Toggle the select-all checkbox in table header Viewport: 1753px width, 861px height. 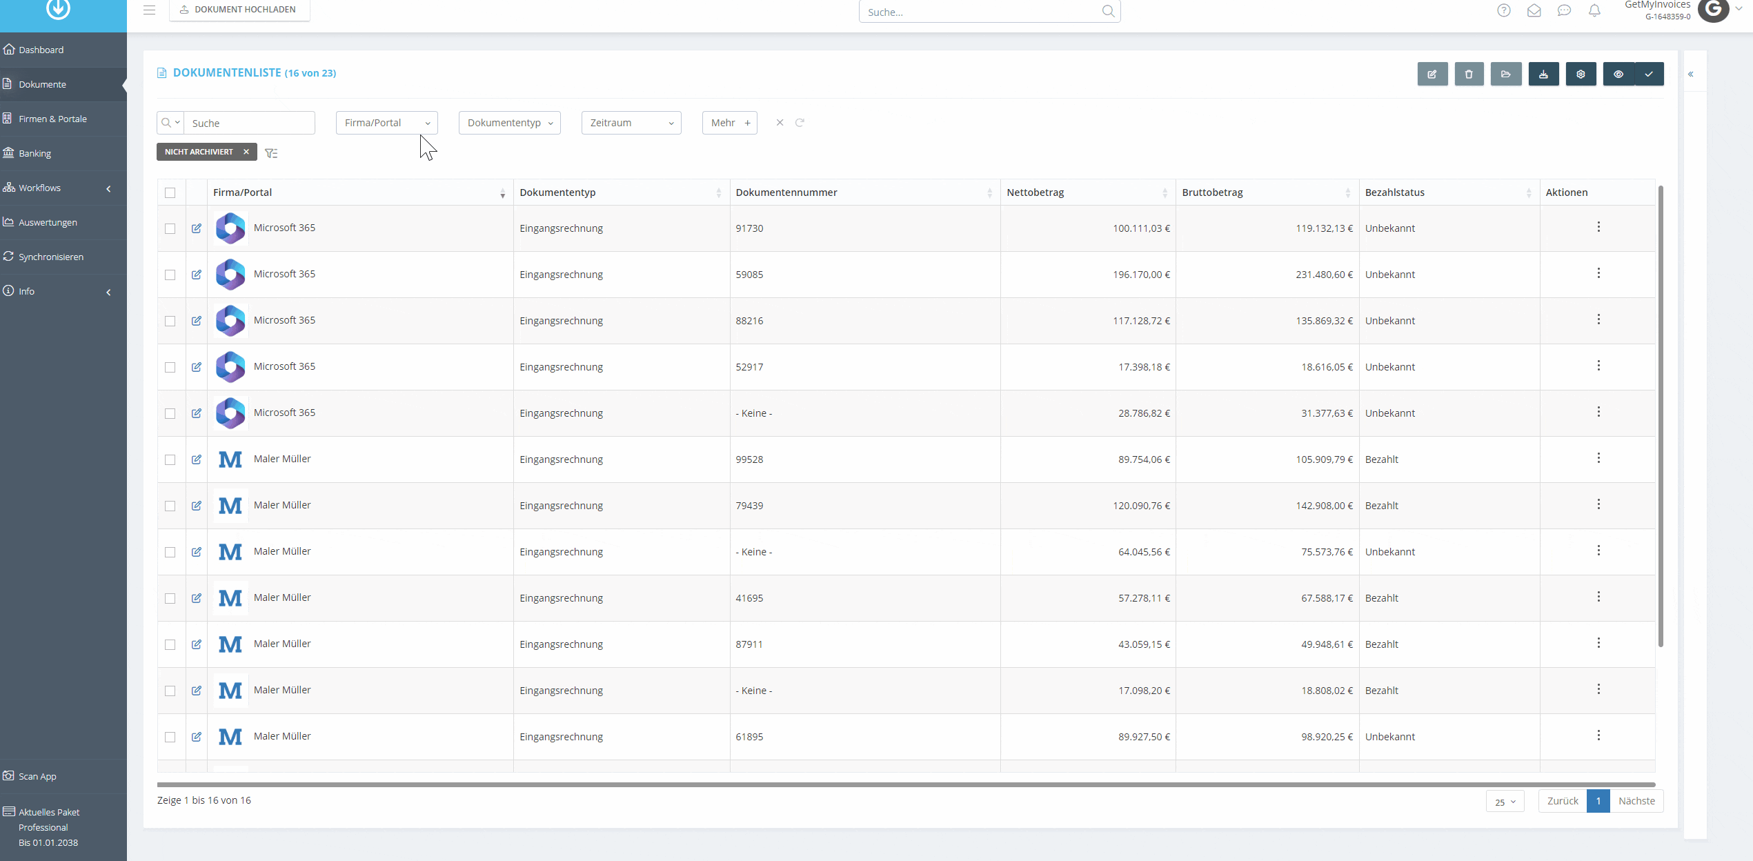(x=170, y=192)
